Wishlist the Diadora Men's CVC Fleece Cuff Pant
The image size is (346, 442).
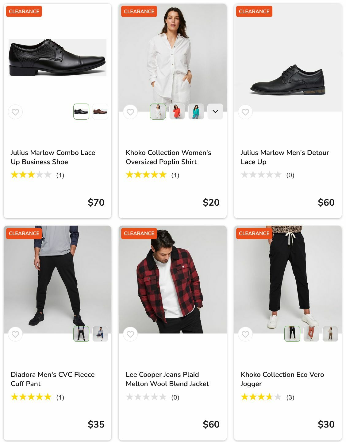point(15,334)
